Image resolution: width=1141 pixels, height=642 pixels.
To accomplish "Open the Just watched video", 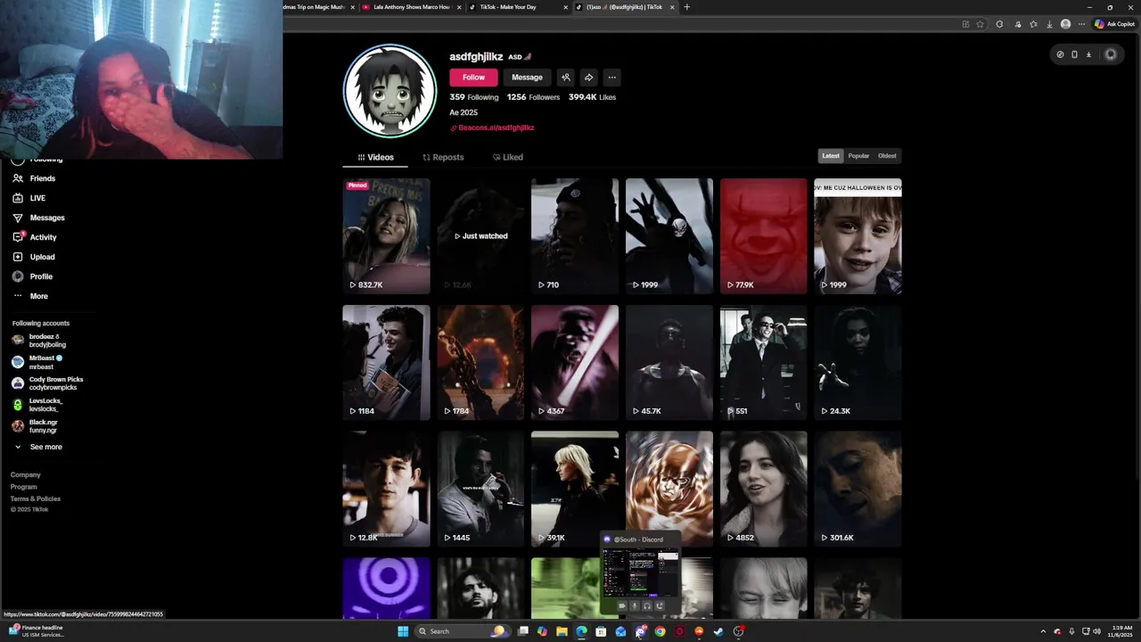I will (x=480, y=236).
